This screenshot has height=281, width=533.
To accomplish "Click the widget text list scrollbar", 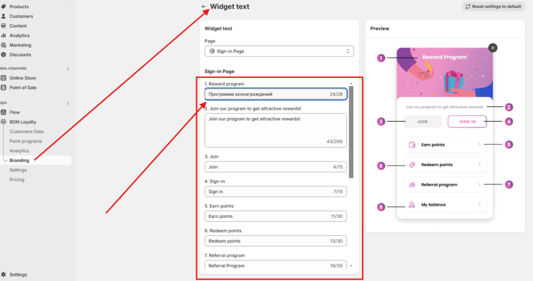I will click(351, 130).
